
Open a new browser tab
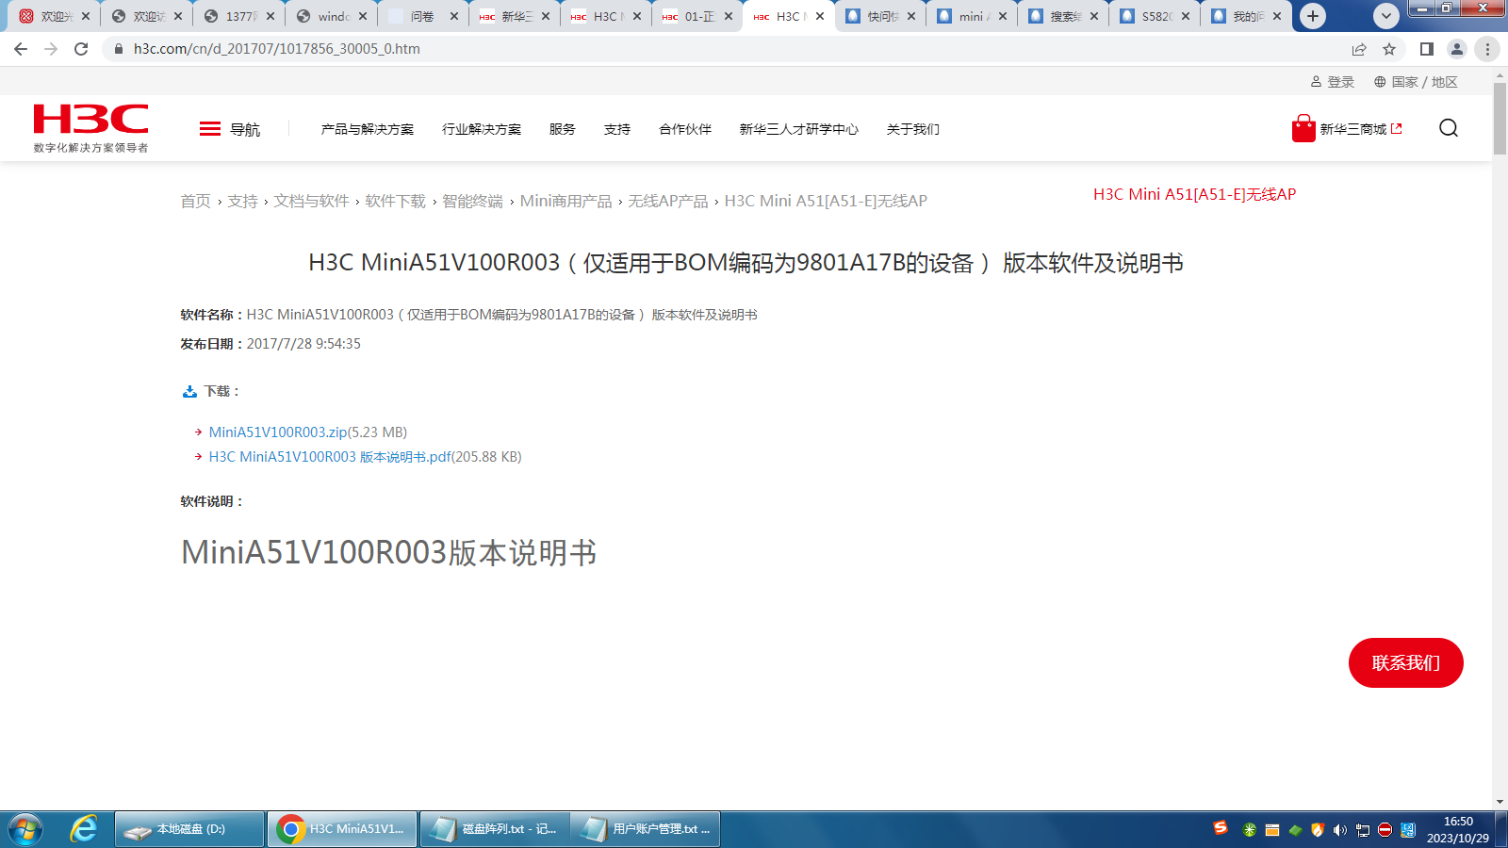pos(1313,16)
